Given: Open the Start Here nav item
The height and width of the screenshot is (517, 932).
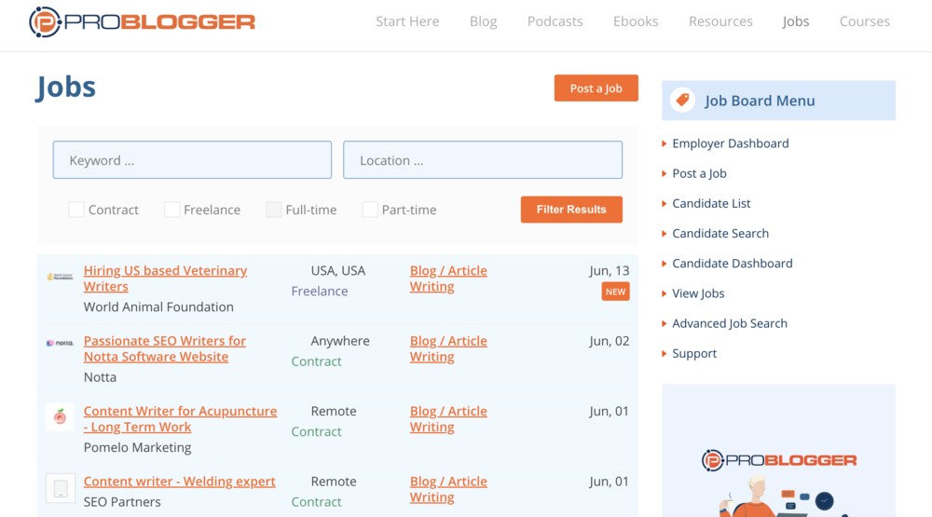Looking at the screenshot, I should (x=407, y=21).
